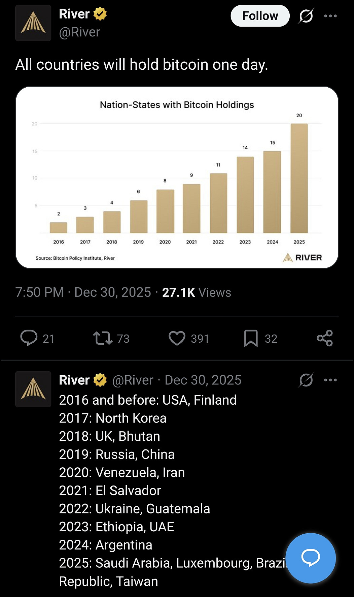354x597 pixels.
Task: View the 27.1K Views analytics
Action: [197, 292]
